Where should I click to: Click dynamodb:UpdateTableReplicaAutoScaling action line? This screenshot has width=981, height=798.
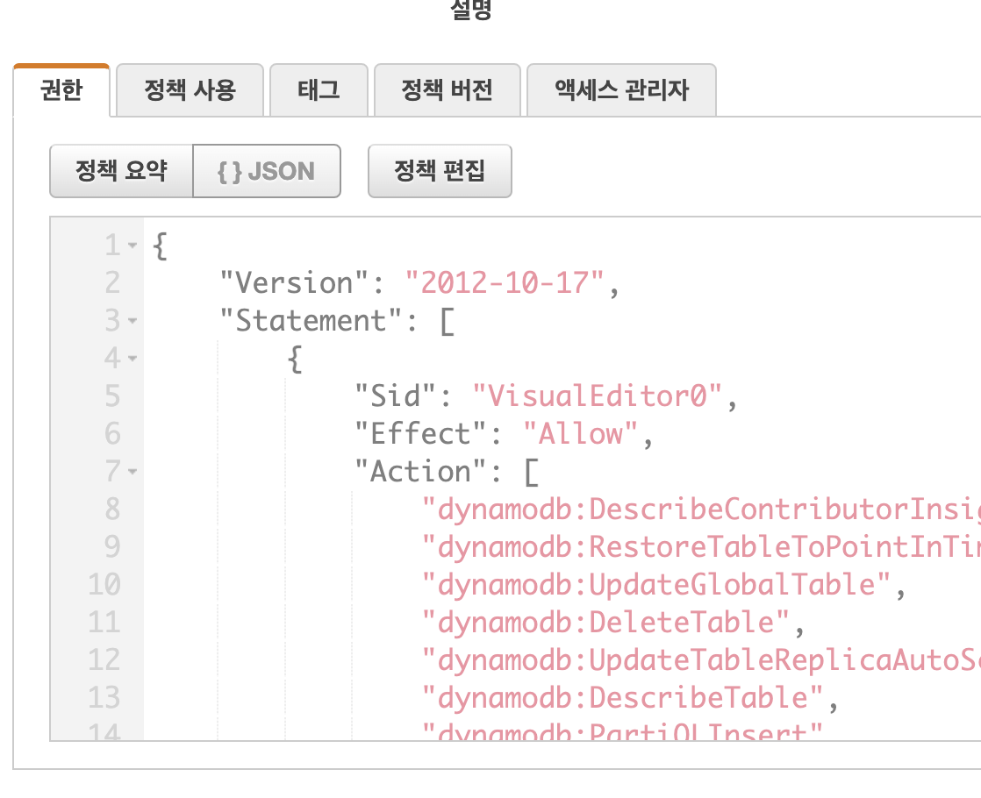[x=701, y=660]
